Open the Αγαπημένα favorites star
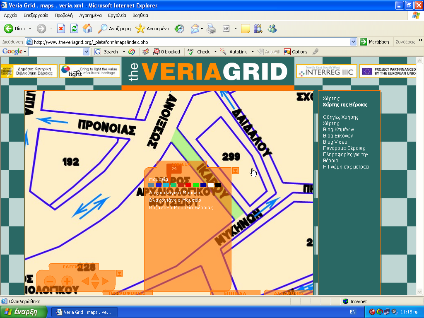424x318 pixels. 152,29
